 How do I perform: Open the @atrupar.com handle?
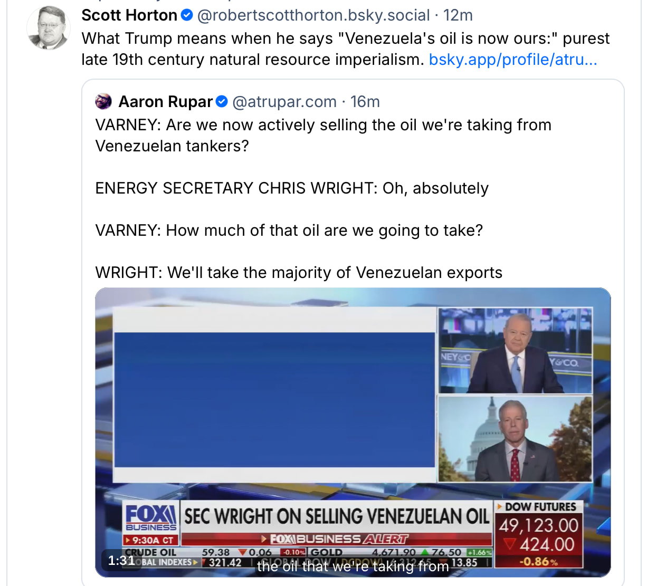click(284, 101)
